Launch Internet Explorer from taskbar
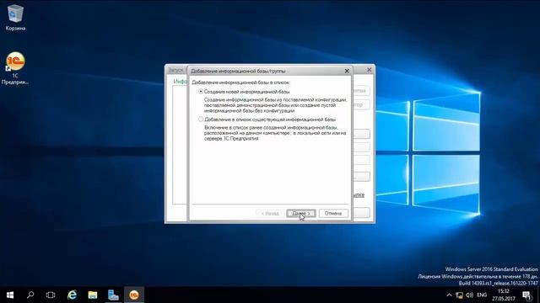This screenshot has width=540, height=303. click(72, 295)
